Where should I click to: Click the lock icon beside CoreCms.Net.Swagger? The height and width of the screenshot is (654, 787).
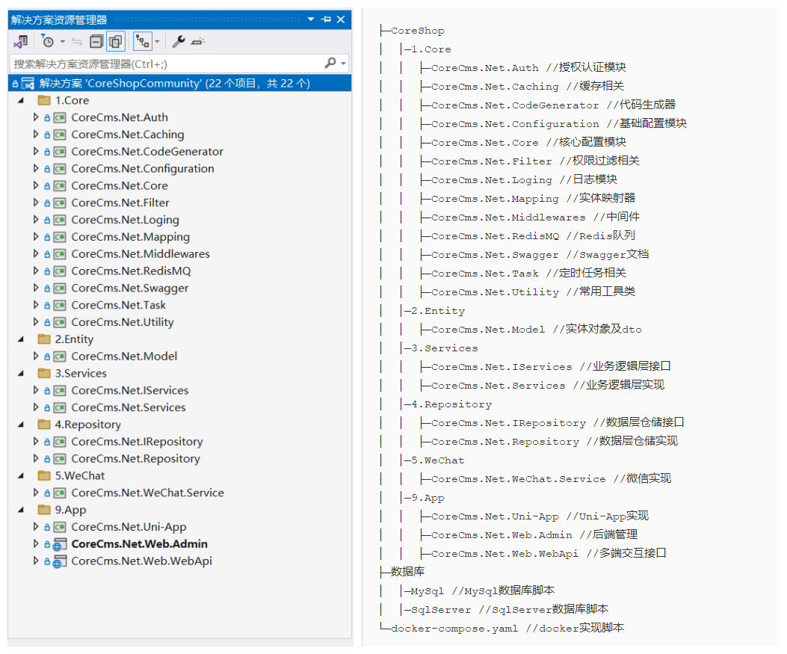[46, 289]
